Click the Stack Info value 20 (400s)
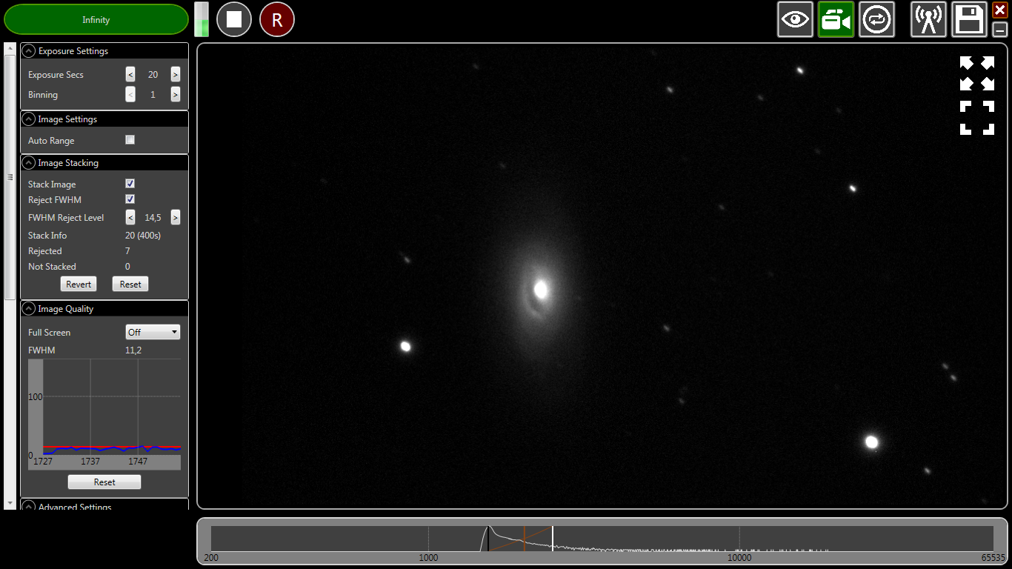Screen dimensions: 1012x569 tap(143, 236)
